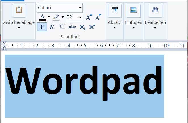Open the Calibri font family dropdown
188x123 pixels.
click(80, 8)
